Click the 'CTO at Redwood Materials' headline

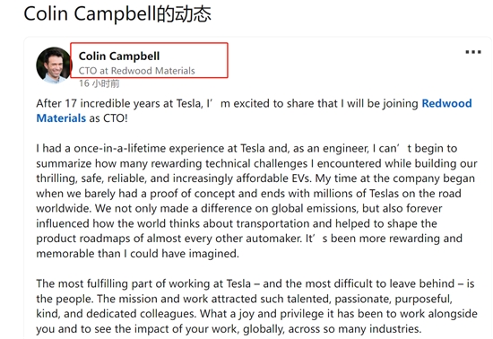coord(137,71)
